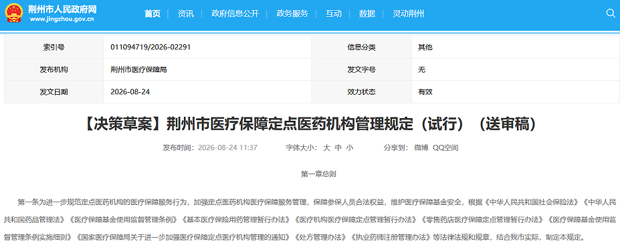Click www.jingzhou.gov.cn URL text
The width and height of the screenshot is (620, 249).
point(62,19)
